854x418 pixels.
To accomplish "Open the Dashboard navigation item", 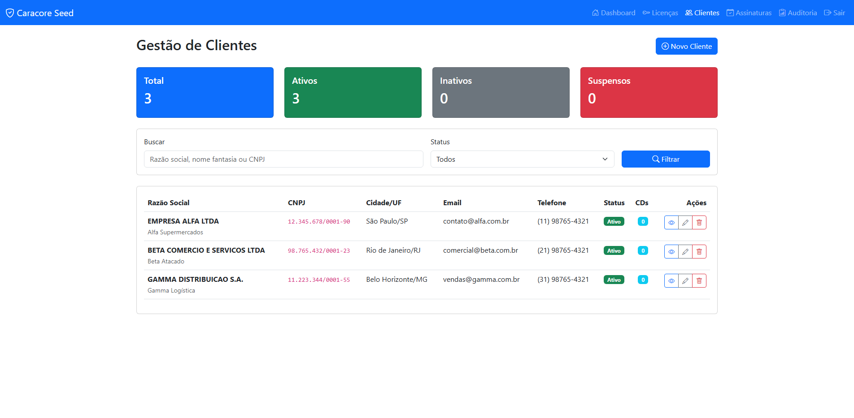I will click(x=613, y=13).
